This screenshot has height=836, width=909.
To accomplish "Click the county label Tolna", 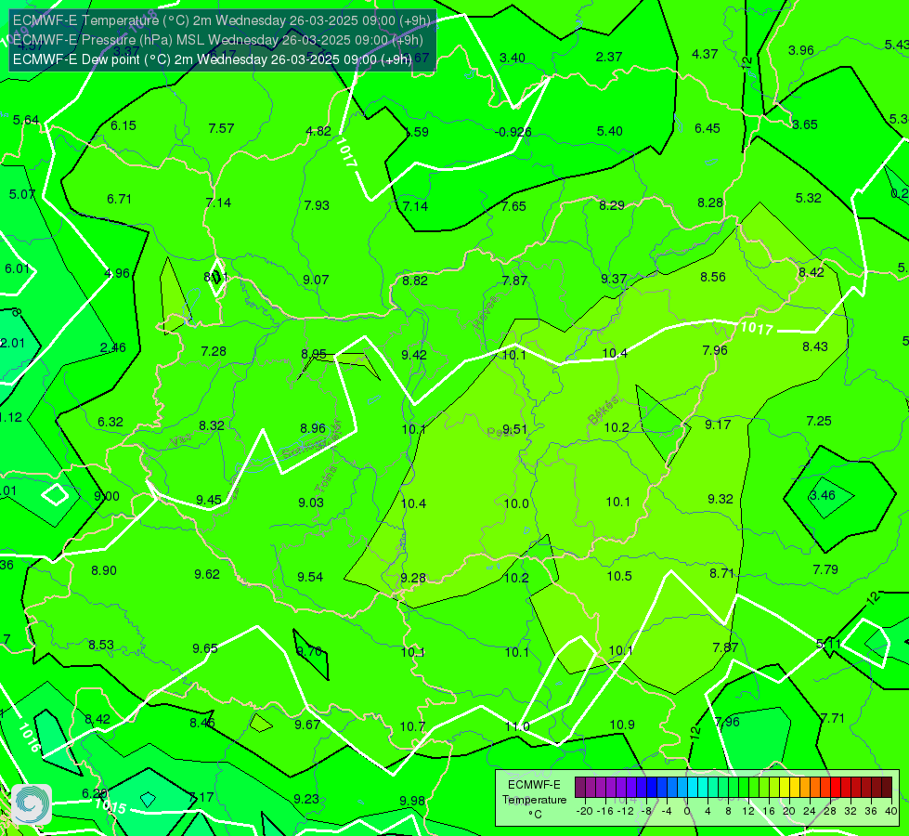I will (326, 479).
